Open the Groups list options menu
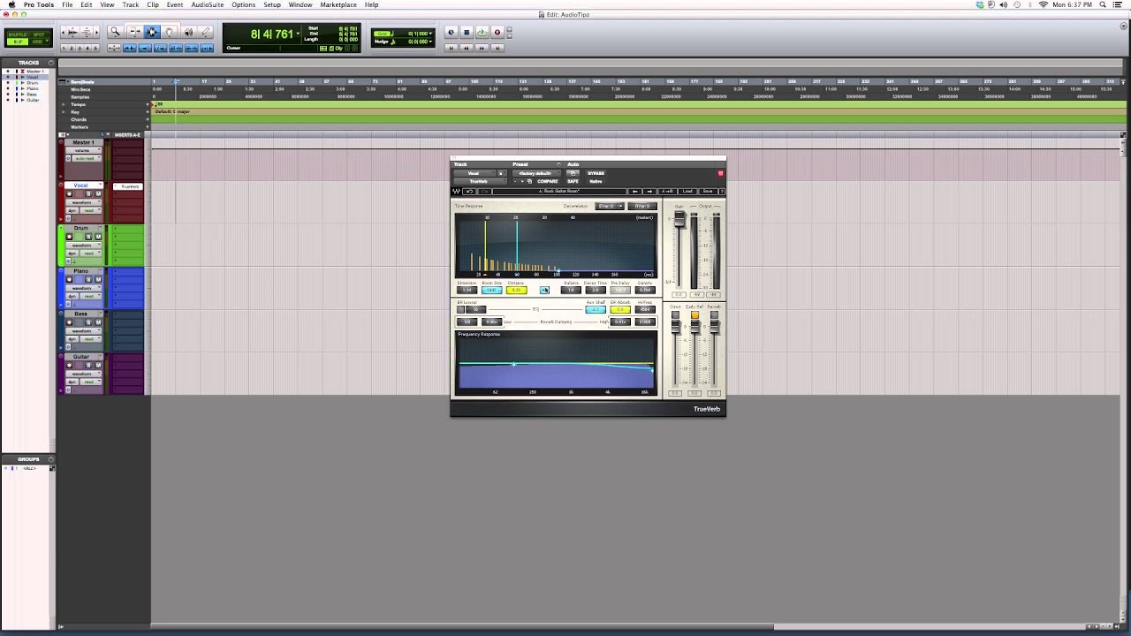The image size is (1131, 636). [51, 459]
